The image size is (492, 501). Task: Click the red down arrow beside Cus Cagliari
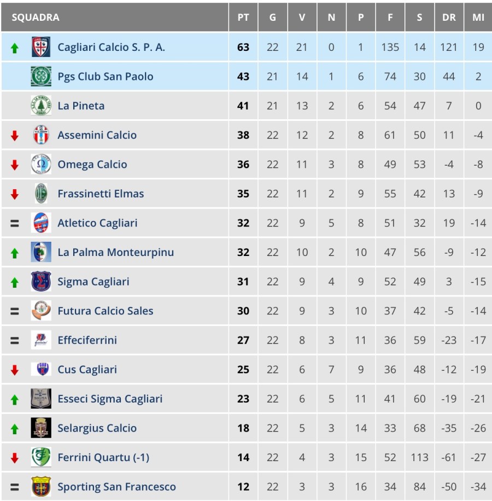15,370
